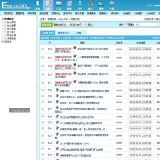Click the 管理信息 tree root node
This screenshot has width=160, height=160.
click(9, 19)
